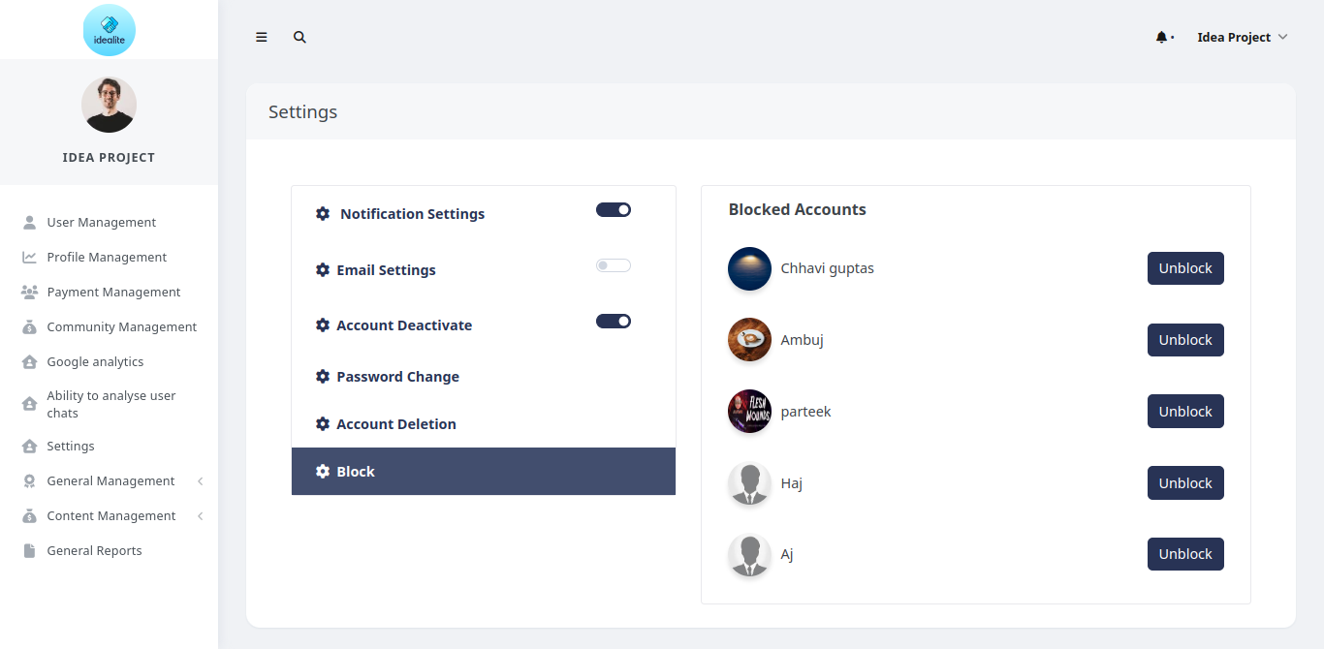Click the Payment Management group icon
This screenshot has width=1324, height=649.
pos(29,293)
